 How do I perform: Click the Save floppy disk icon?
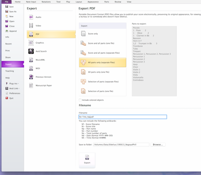(x=7, y=6)
